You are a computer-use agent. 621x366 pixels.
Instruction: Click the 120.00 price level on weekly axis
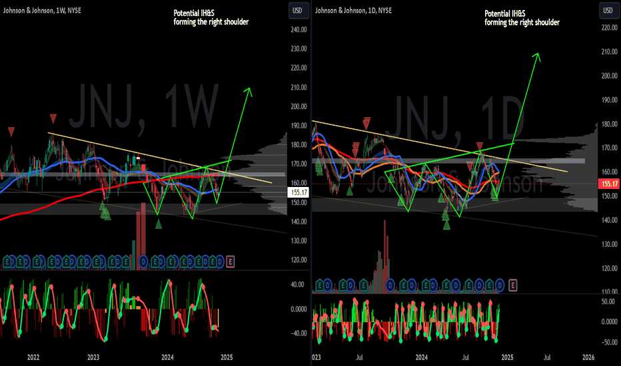tap(299, 260)
